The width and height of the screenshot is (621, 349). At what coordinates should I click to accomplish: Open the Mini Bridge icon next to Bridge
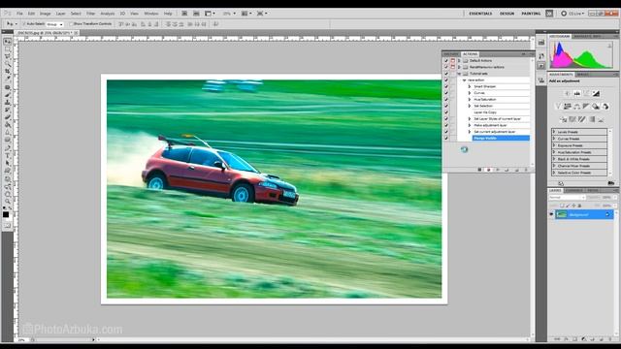click(x=196, y=14)
